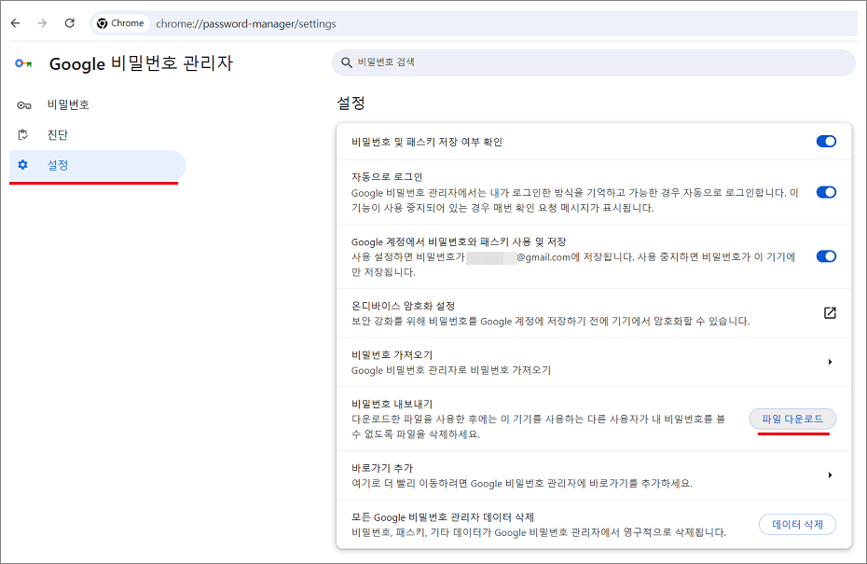
Task: Click the Google Password Manager key logo
Action: 23,63
